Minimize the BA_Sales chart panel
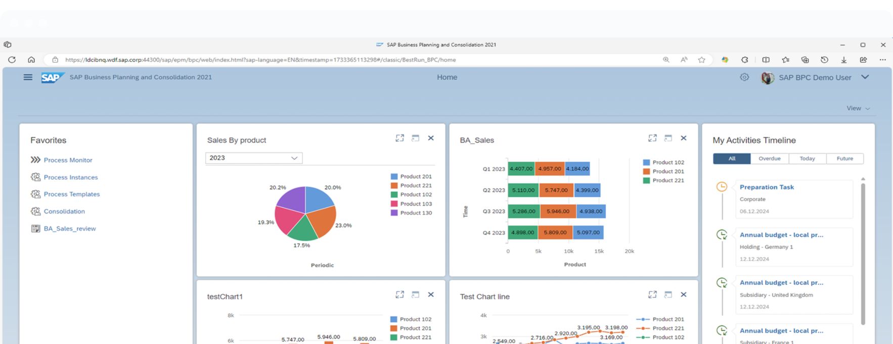The height and width of the screenshot is (344, 893). coord(668,138)
